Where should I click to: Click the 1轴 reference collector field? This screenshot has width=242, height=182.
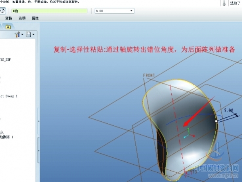[49, 11]
